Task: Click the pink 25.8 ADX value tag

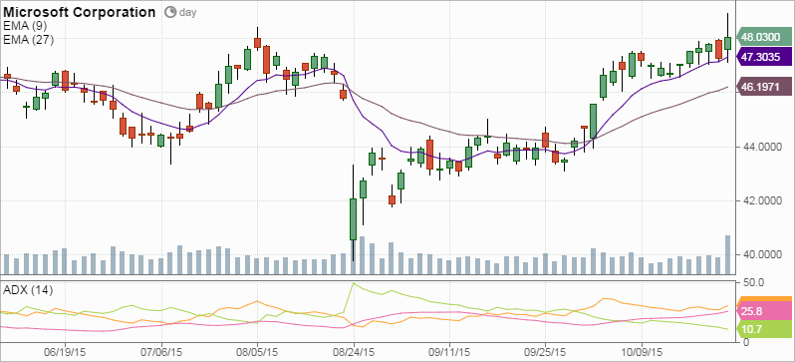Action: click(x=763, y=311)
